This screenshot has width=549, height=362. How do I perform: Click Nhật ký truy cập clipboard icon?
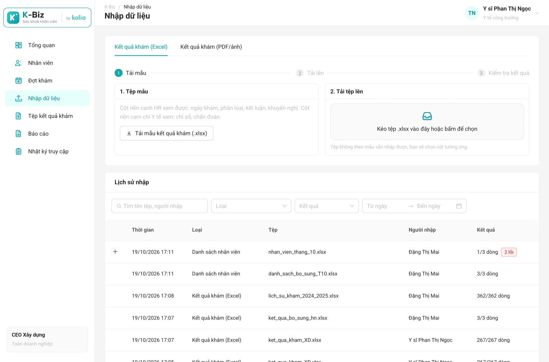click(x=19, y=151)
